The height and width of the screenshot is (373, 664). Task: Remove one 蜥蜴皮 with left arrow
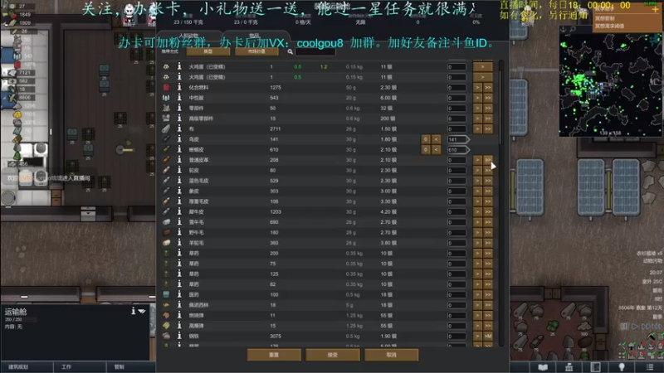[x=437, y=150]
